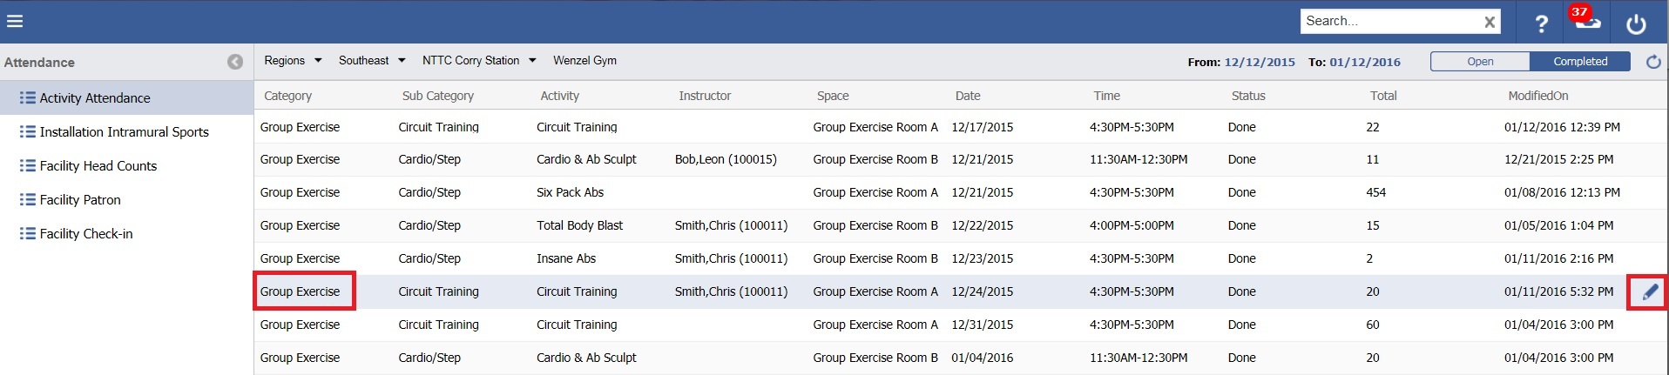This screenshot has width=1669, height=375.
Task: Edit the selected row with pencil icon
Action: point(1650,292)
